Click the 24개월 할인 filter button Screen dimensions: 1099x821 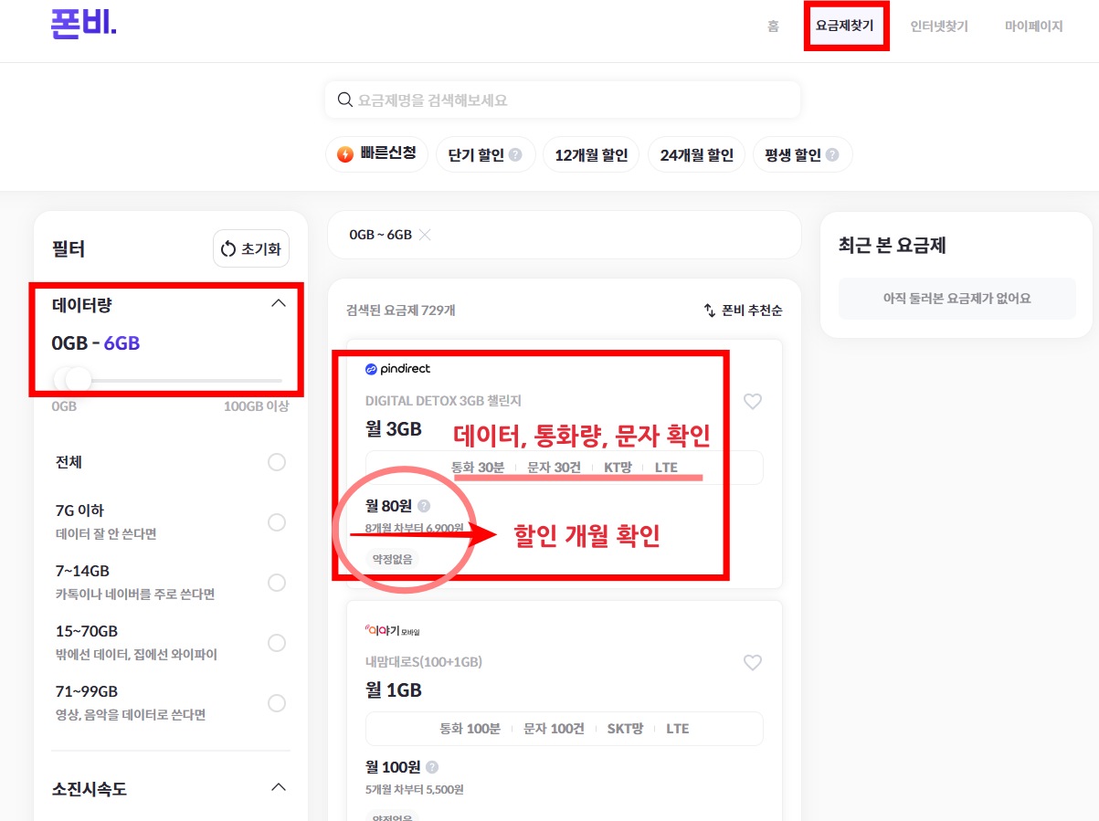(x=696, y=153)
